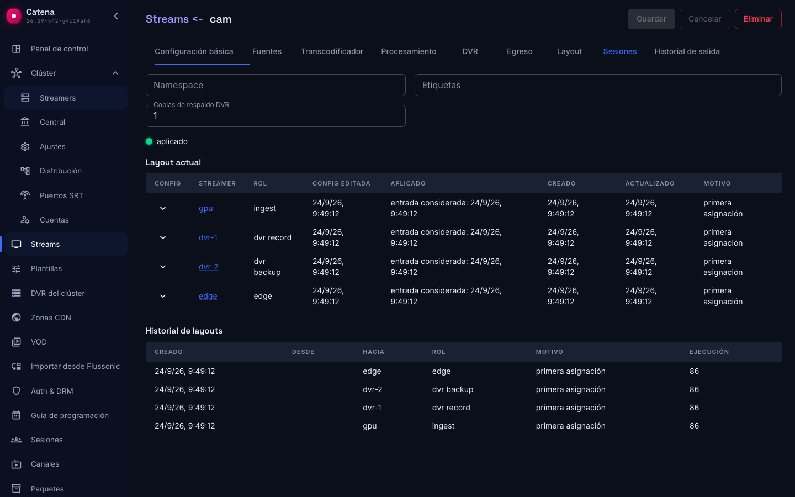Open Panel de control icon
The height and width of the screenshot is (497, 795).
pos(17,49)
